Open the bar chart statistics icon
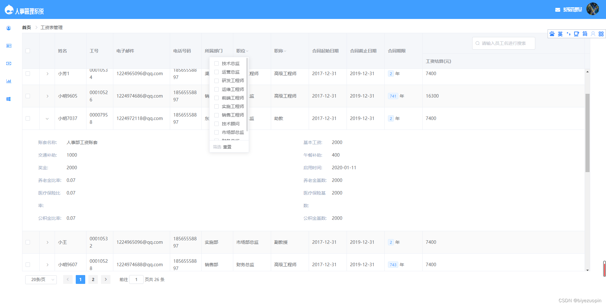Viewport: 606px width, 306px height. point(8,81)
